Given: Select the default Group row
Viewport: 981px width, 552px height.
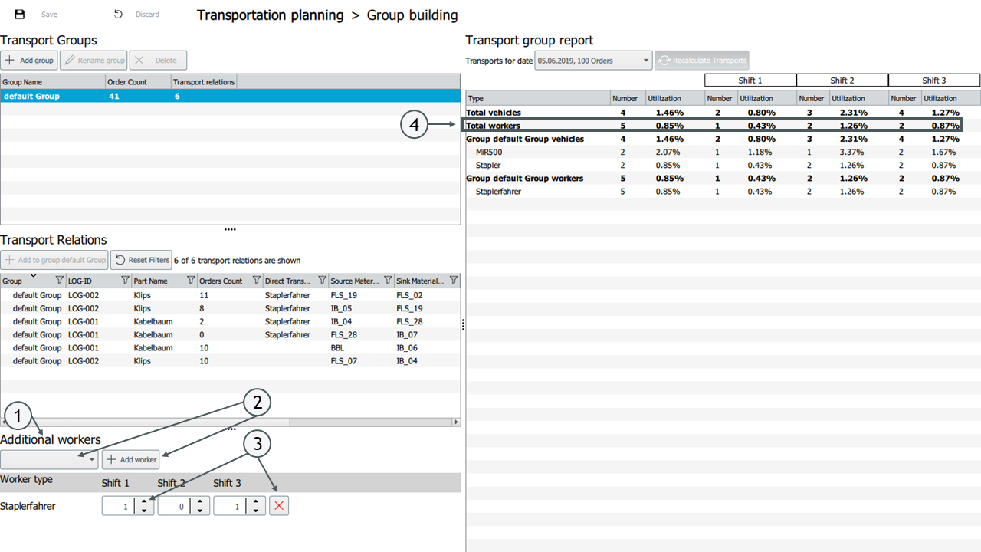Looking at the screenshot, I should (230, 96).
